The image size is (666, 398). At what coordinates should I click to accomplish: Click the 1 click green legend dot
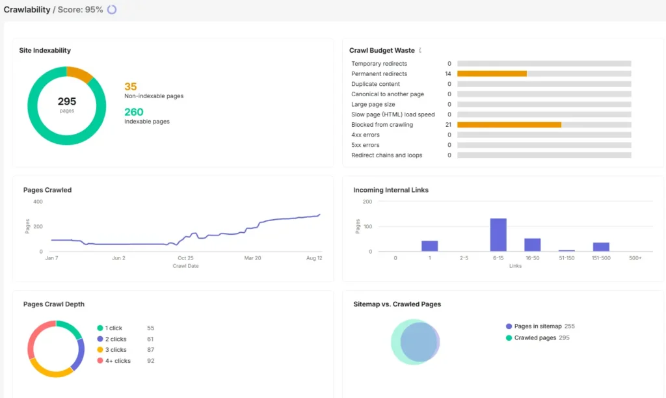100,328
